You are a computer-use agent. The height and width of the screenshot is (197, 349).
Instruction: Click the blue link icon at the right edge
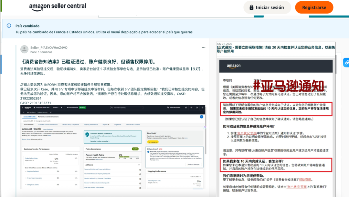[x=346, y=63]
